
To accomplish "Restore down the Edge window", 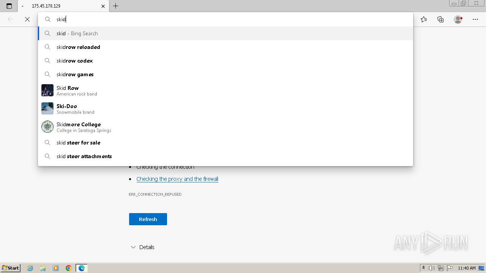I will (464, 3).
